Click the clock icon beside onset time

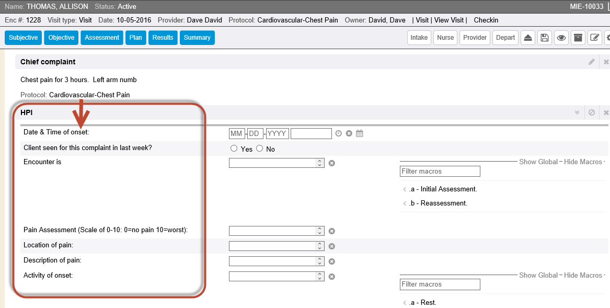click(x=339, y=133)
